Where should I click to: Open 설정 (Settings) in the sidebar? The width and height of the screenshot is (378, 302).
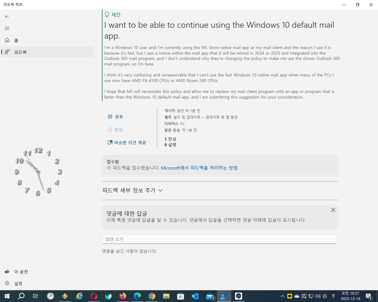coord(47,283)
